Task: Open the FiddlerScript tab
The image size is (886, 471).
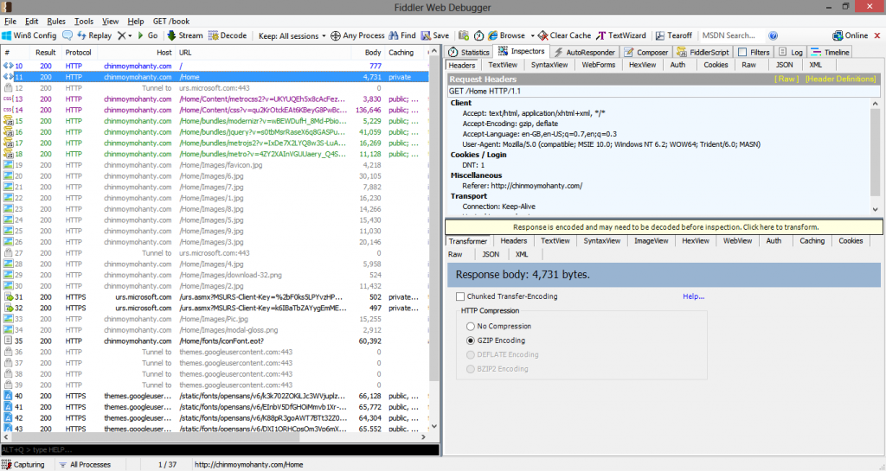Action: 703,52
